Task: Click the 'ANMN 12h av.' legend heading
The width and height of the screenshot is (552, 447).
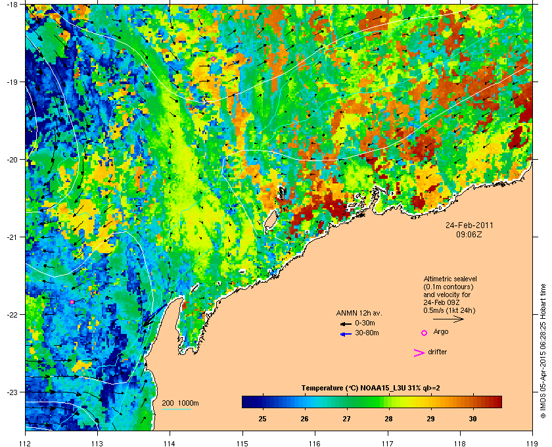Action: (x=359, y=313)
